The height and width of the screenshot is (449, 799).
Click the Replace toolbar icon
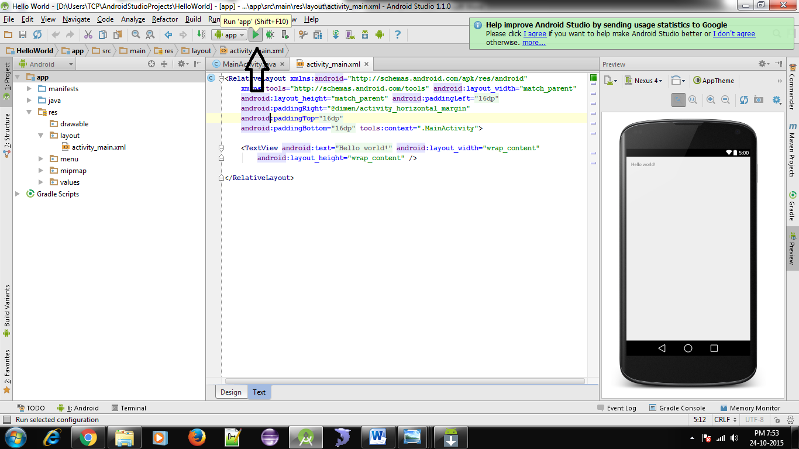click(150, 35)
